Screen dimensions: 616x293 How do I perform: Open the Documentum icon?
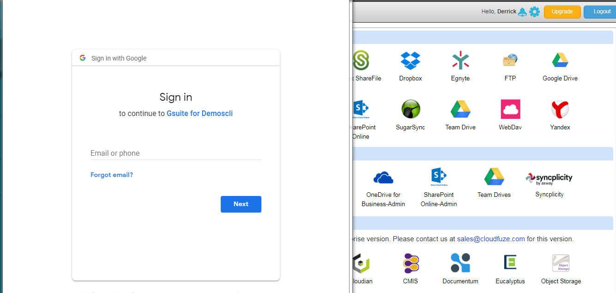[460, 263]
